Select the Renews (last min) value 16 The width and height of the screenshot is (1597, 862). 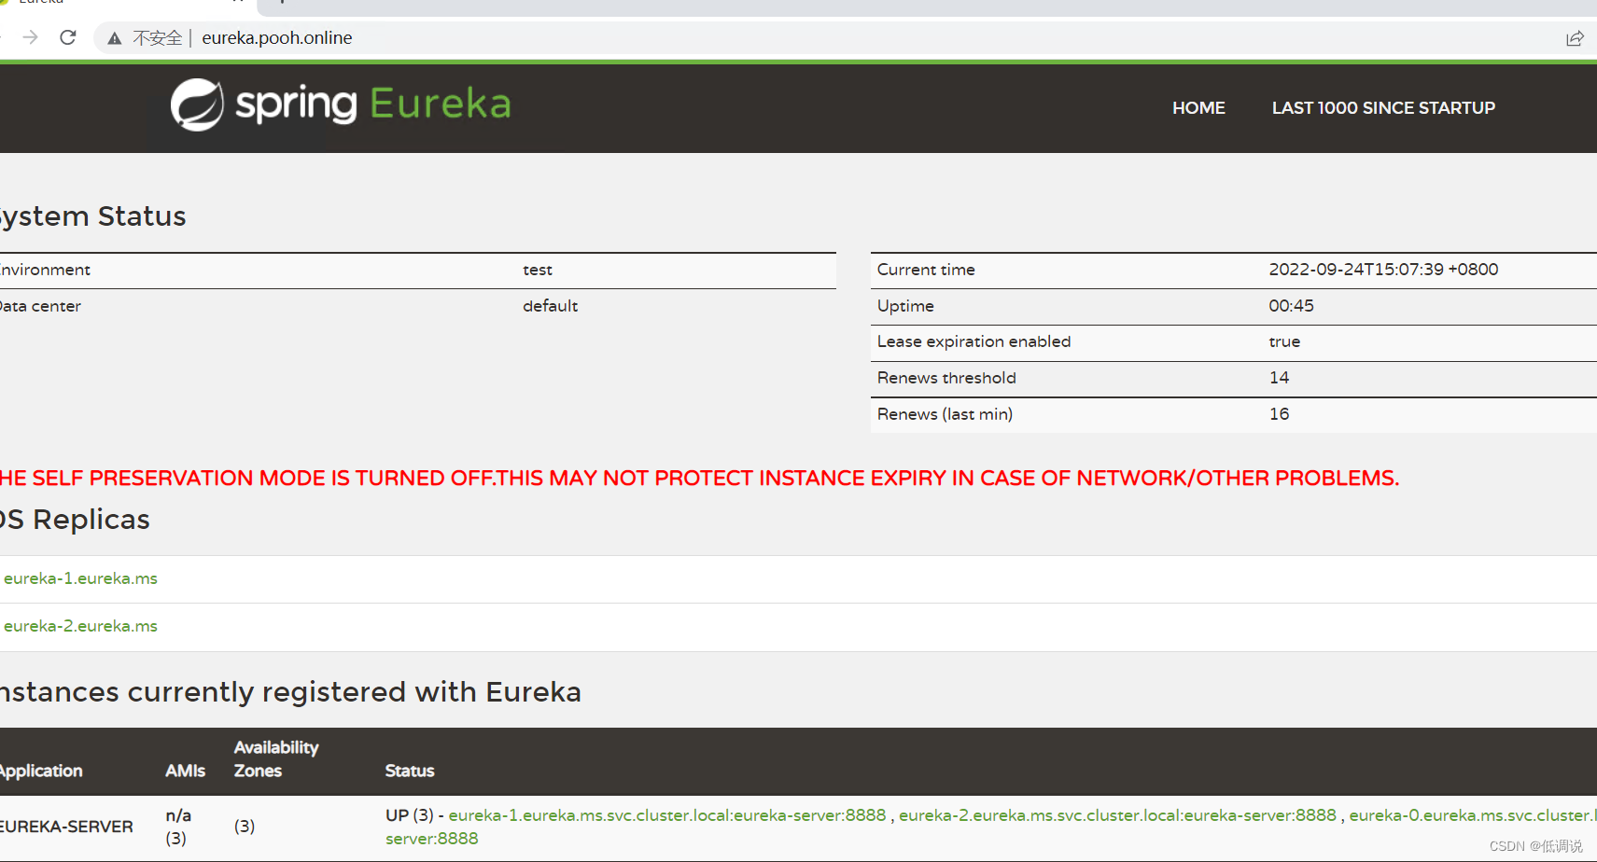[x=1279, y=414]
